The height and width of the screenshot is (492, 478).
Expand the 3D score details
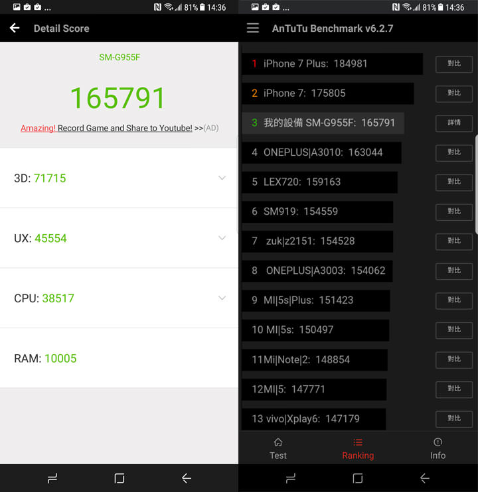(x=222, y=178)
